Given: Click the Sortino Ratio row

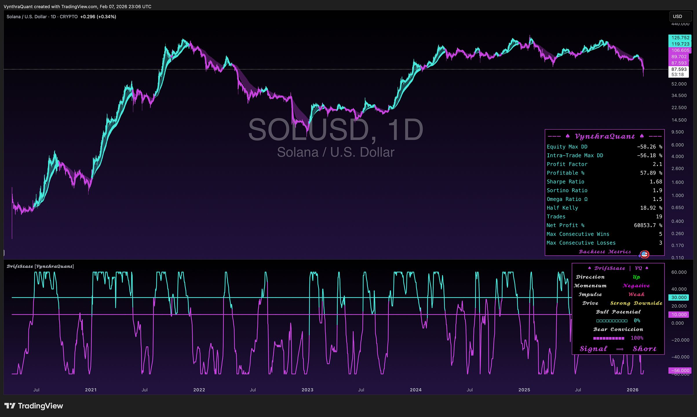Looking at the screenshot, I should click(605, 190).
